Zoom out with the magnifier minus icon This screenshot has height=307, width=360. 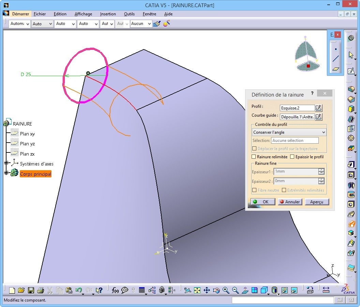point(235,290)
